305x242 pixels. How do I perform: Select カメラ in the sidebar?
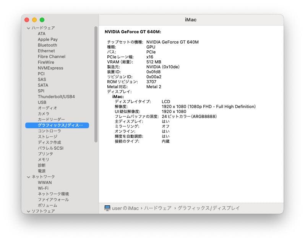pyautogui.click(x=43, y=114)
